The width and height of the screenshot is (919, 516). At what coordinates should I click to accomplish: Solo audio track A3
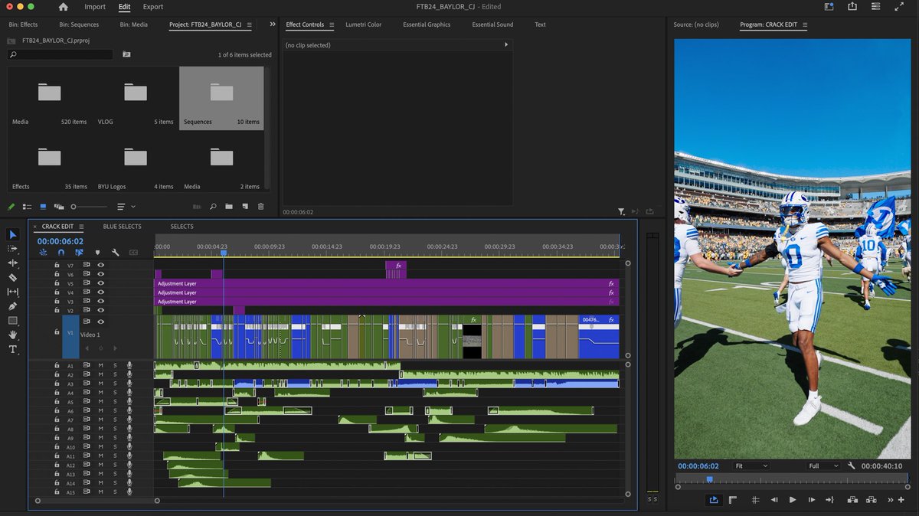pos(115,384)
